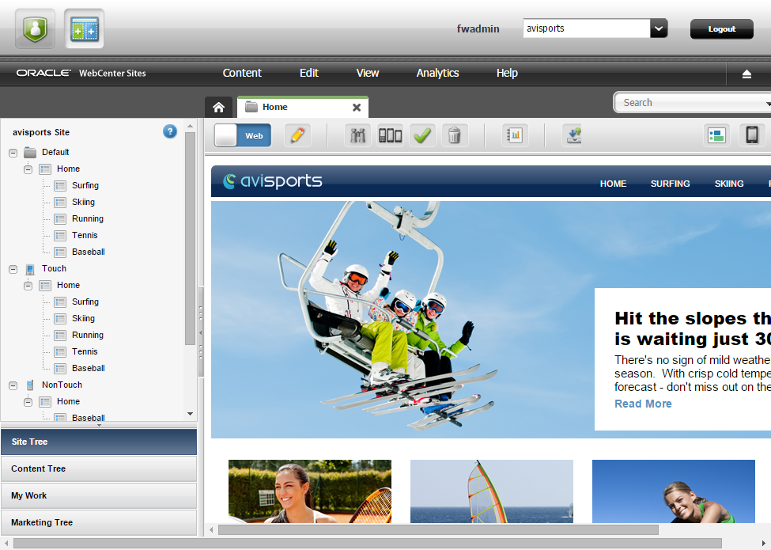Click the tree scroll down arrow
The image size is (771, 550).
(x=190, y=414)
